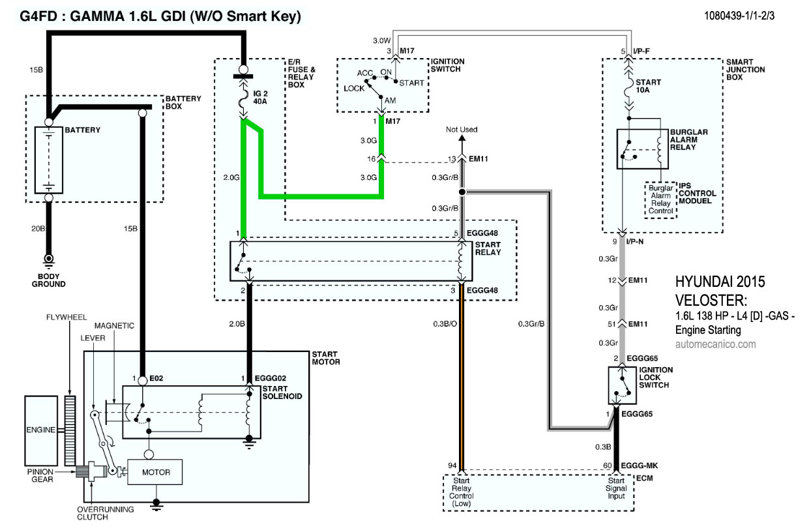Click the flywheel gear graphic

click(x=70, y=430)
